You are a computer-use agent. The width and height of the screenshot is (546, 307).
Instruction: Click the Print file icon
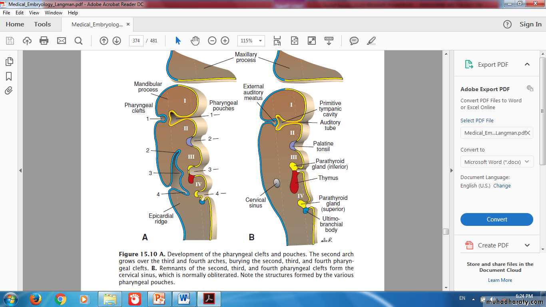44,41
